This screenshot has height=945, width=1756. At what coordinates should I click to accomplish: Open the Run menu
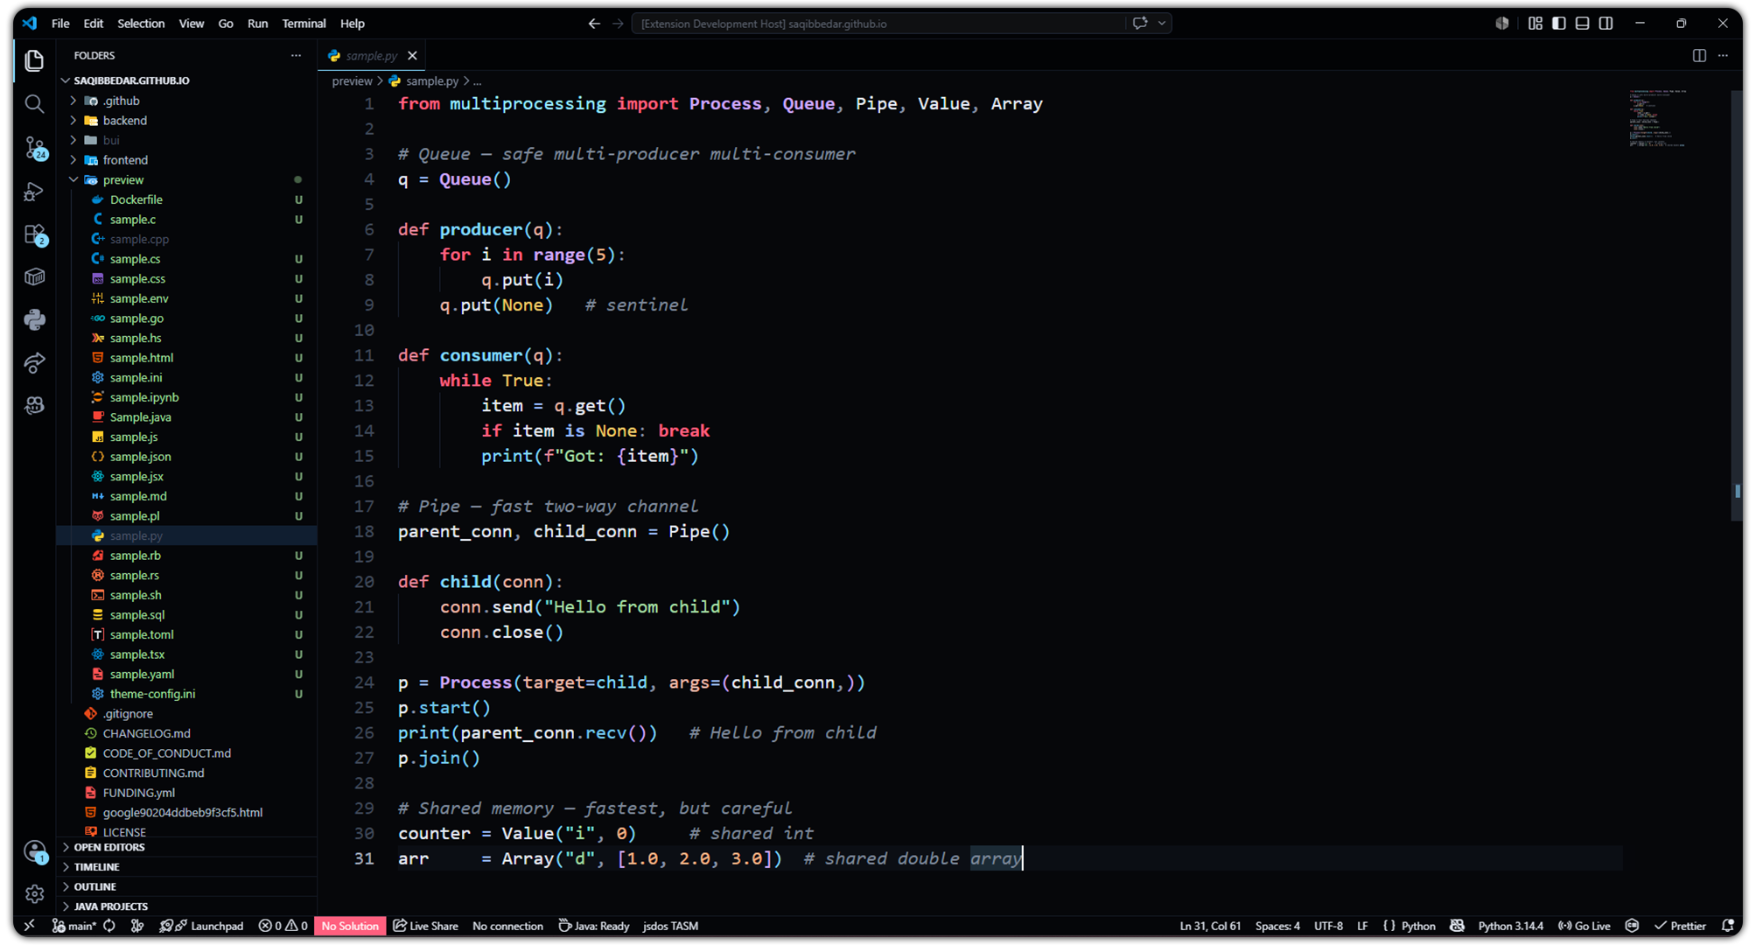257,24
